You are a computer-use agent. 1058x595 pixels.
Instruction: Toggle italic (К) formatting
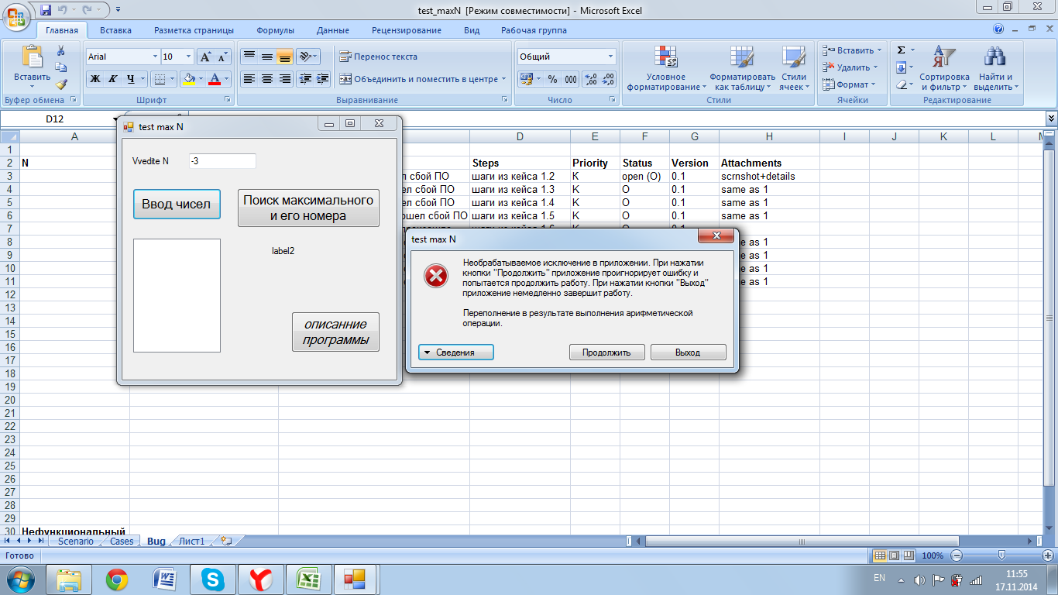pos(112,79)
